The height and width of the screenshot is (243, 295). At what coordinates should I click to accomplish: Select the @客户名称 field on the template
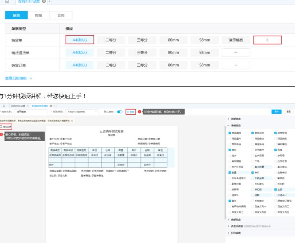66,139
